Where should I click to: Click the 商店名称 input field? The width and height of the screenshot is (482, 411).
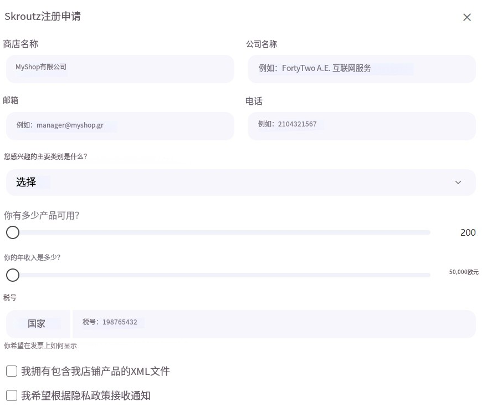pos(120,69)
